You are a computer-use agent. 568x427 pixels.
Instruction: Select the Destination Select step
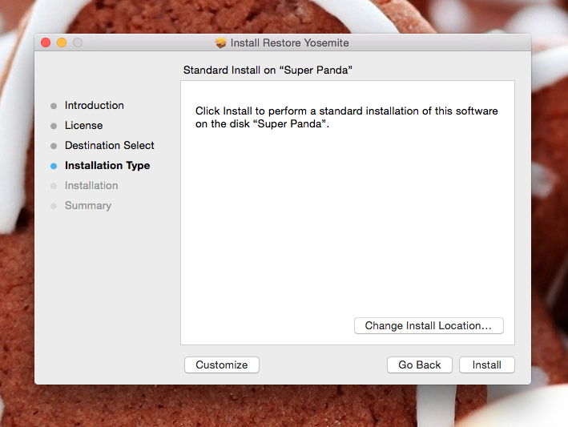click(x=110, y=145)
